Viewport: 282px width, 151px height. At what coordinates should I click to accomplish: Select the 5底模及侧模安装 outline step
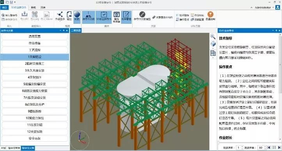click(35, 84)
